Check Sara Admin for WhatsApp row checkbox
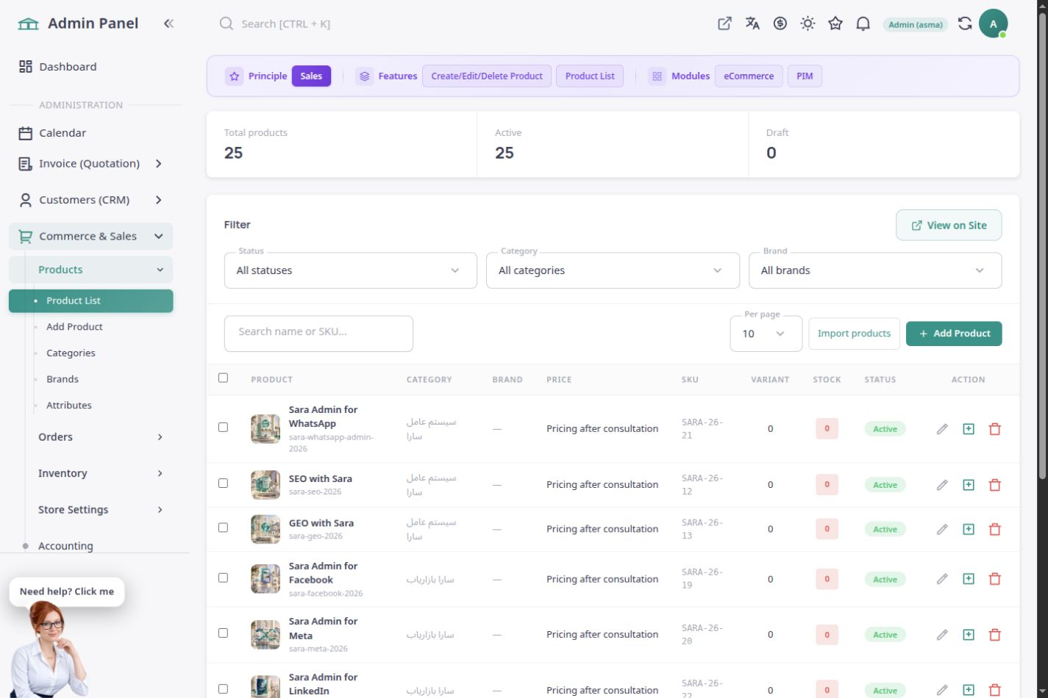This screenshot has width=1048, height=698. point(223,427)
